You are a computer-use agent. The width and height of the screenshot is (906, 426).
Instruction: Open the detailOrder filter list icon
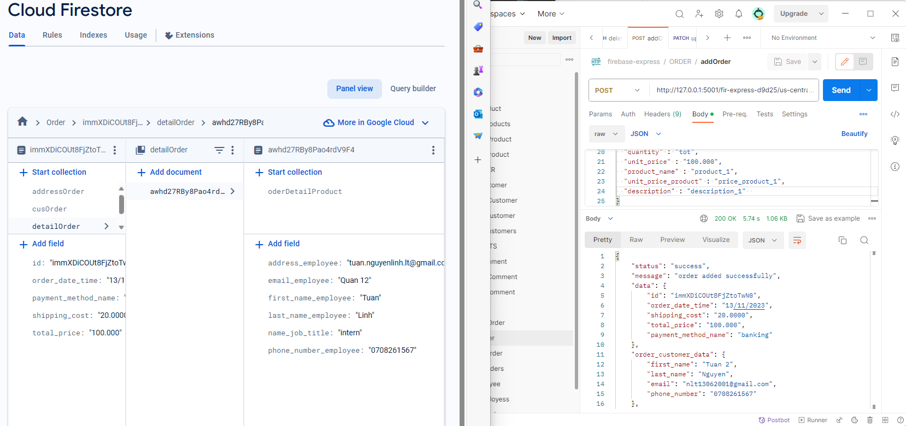coord(219,150)
